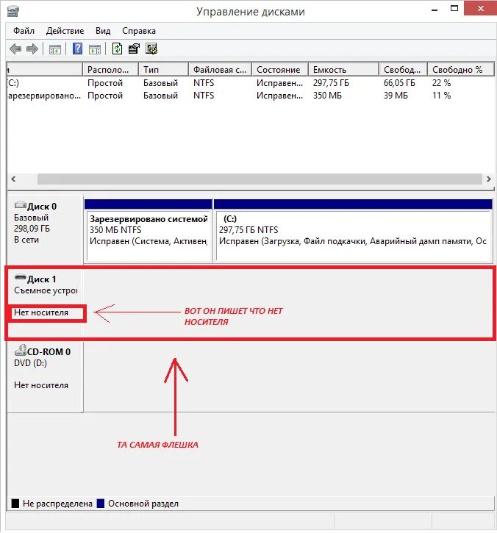Open the Вид menu
The height and width of the screenshot is (533, 497).
point(103,31)
